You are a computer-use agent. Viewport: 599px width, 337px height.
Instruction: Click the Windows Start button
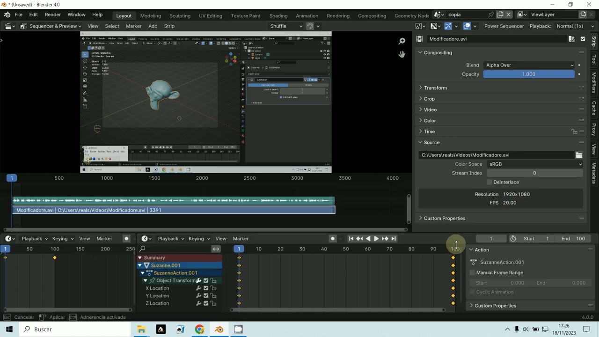click(x=9, y=330)
